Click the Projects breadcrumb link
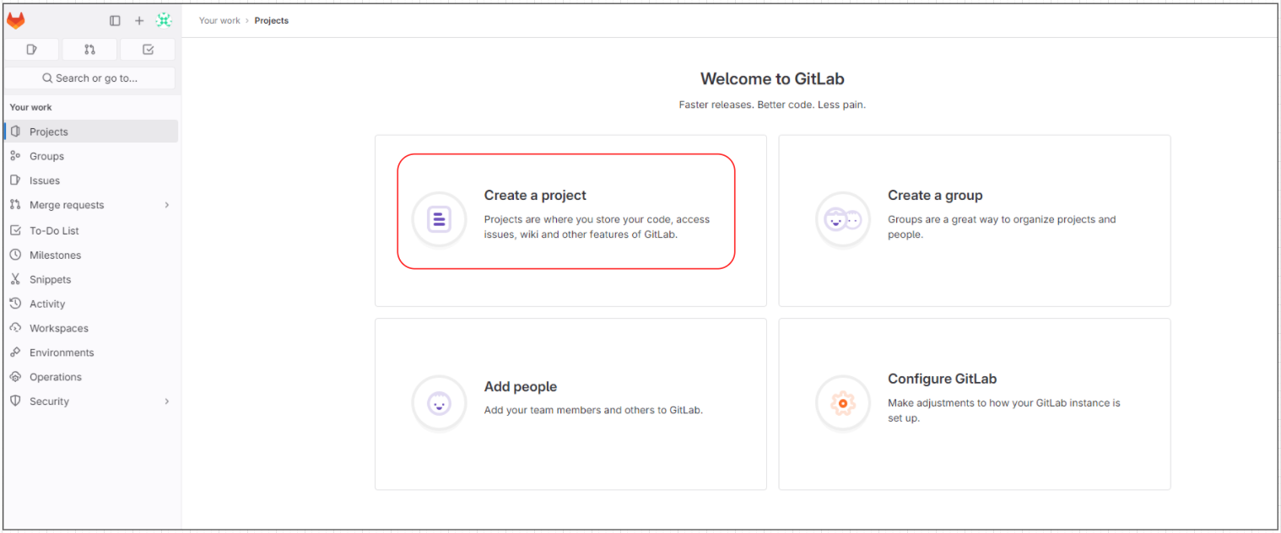The height and width of the screenshot is (533, 1281). tap(272, 20)
